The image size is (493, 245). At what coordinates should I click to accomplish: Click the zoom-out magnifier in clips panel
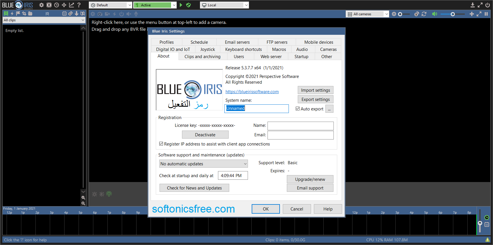83,198
